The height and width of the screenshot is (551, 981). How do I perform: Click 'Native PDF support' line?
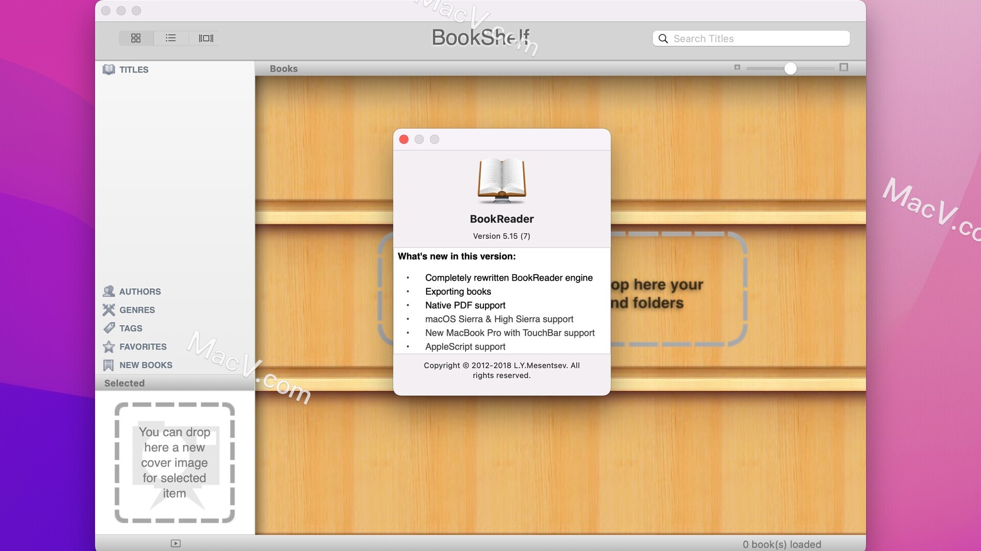(x=465, y=305)
